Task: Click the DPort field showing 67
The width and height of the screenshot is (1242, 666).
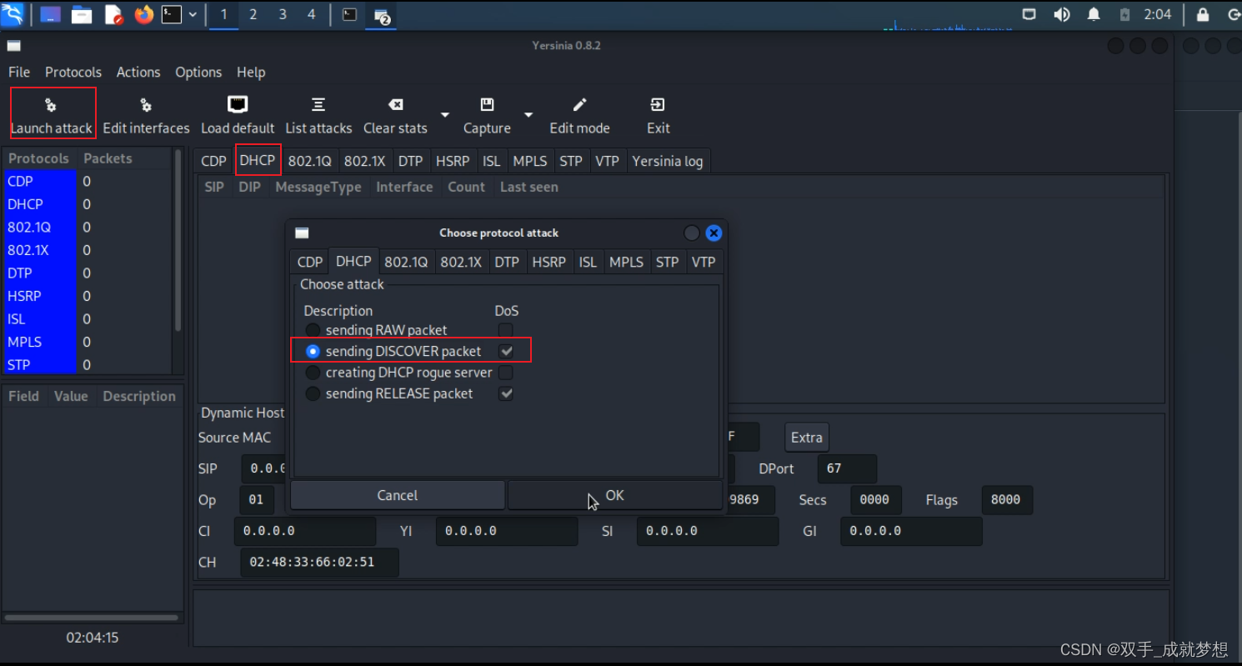Action: pos(847,468)
